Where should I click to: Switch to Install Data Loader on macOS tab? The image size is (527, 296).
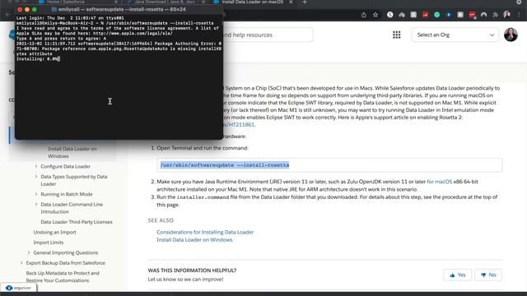(252, 2)
